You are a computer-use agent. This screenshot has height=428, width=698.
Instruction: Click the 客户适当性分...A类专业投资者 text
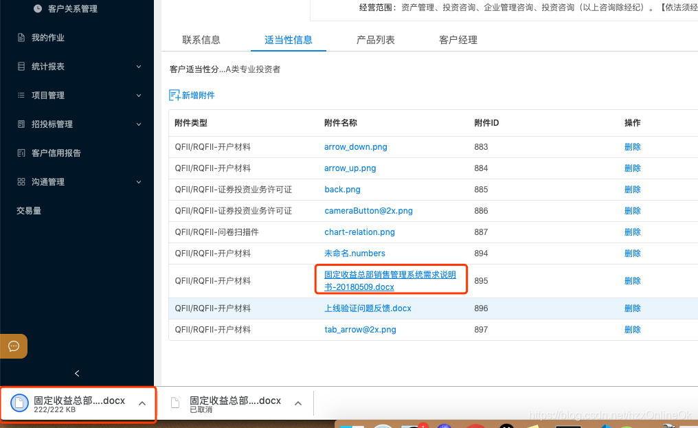click(x=225, y=69)
